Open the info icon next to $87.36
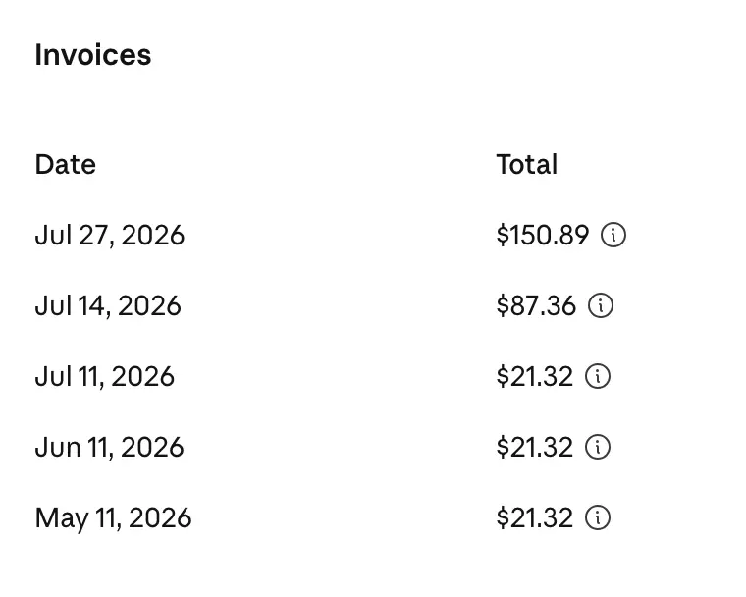Viewport: 746px width, 597px height. [601, 305]
